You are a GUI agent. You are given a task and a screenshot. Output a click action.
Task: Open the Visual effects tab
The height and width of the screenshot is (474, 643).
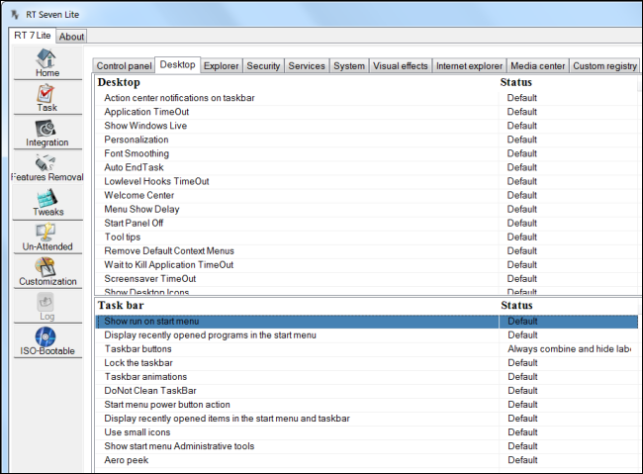(401, 65)
